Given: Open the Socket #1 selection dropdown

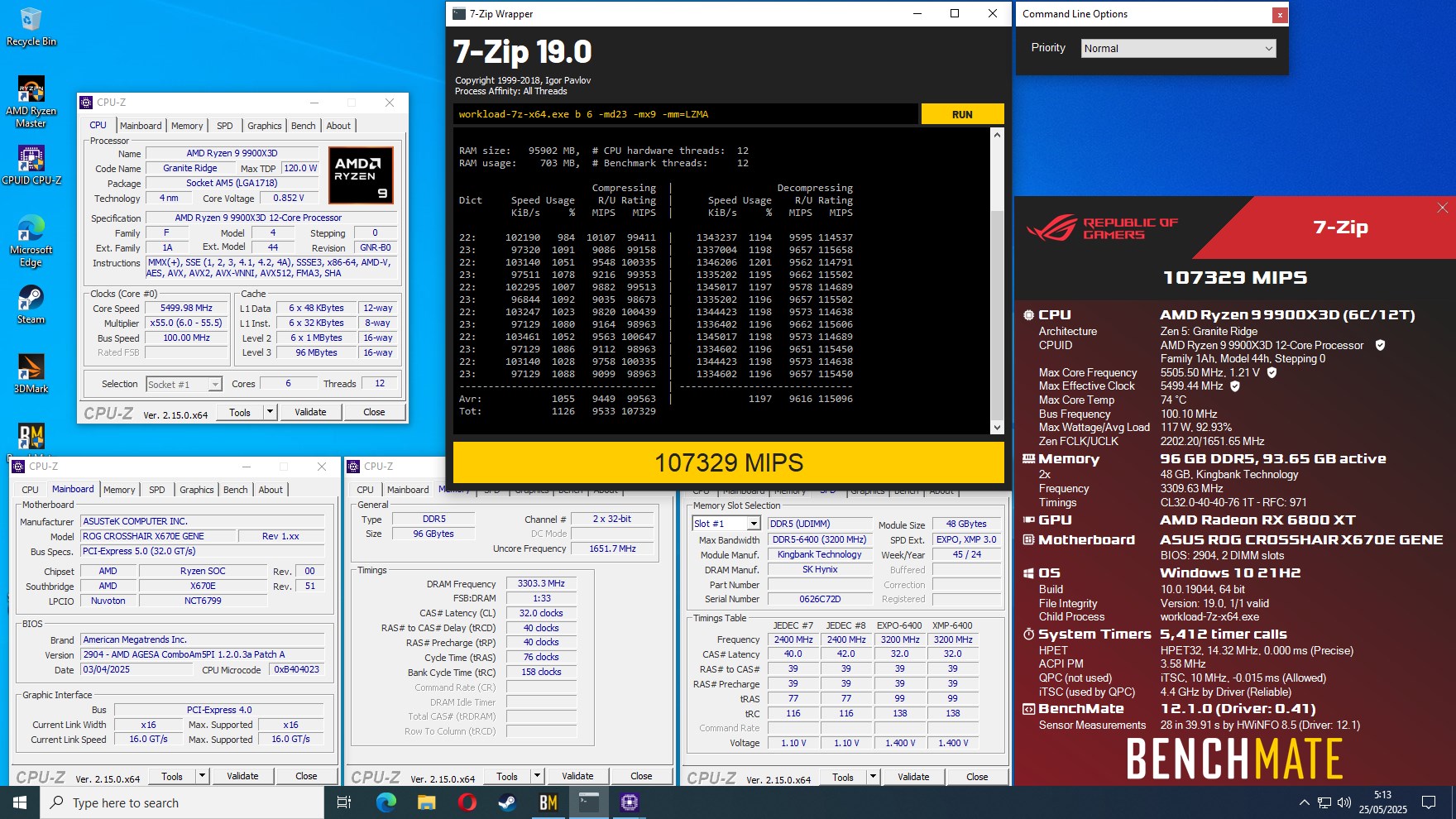Looking at the screenshot, I should click(184, 384).
